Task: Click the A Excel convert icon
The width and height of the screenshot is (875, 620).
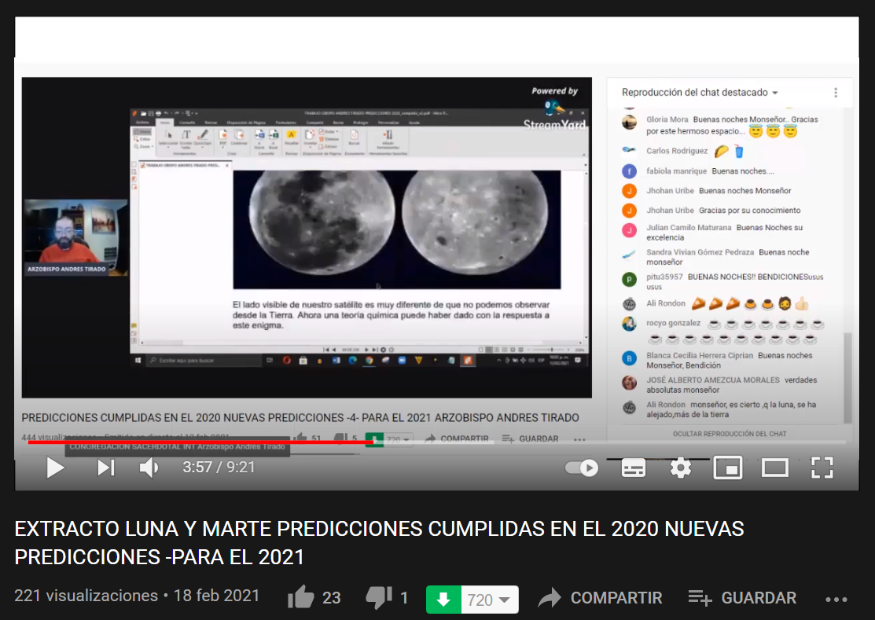Action: point(274,138)
